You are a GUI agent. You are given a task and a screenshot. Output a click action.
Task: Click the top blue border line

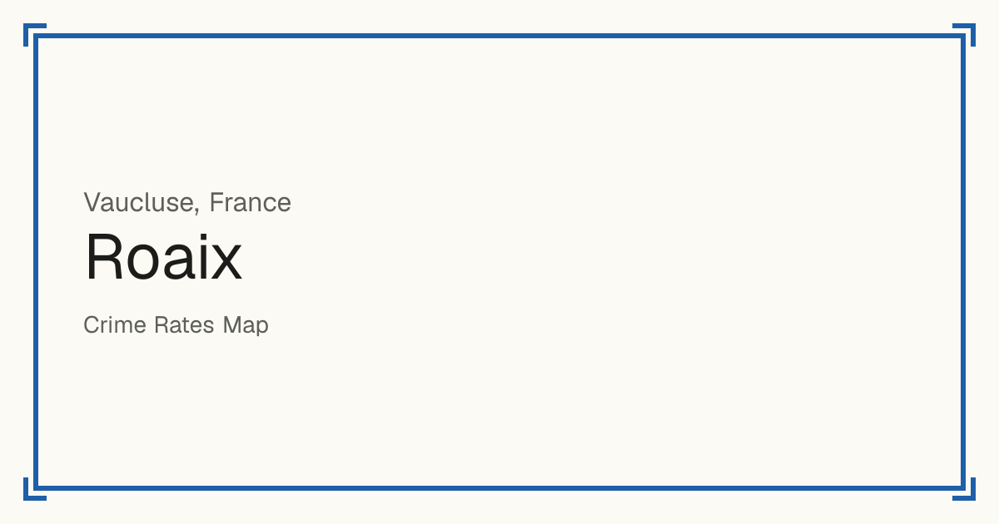click(499, 36)
